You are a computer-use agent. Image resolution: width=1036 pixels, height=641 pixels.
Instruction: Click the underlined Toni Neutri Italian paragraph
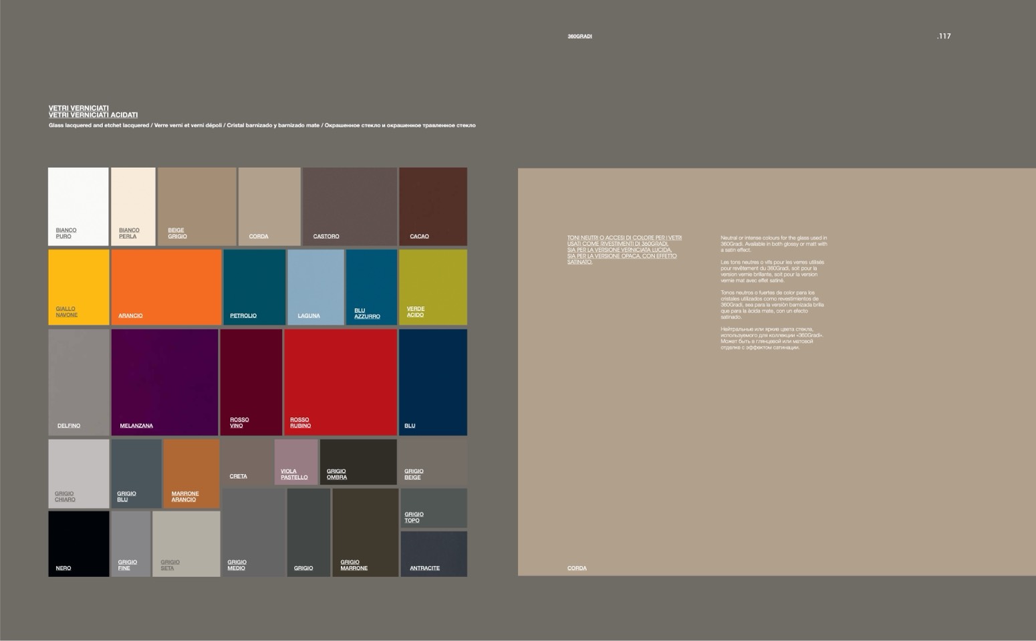624,249
